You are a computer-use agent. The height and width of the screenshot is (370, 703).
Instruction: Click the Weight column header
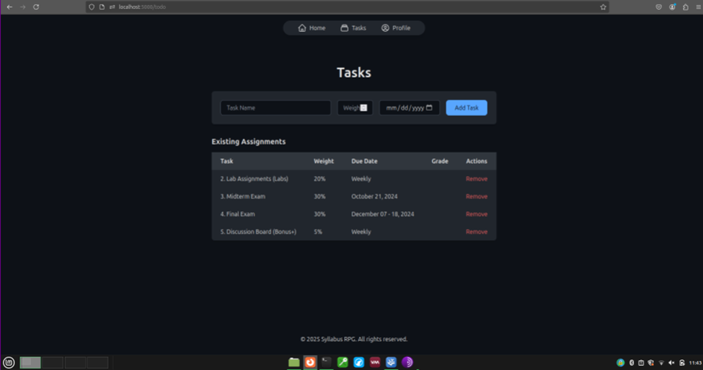(324, 161)
